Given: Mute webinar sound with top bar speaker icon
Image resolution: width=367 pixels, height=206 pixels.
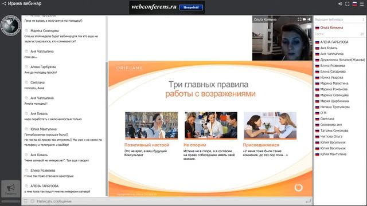Looking at the screenshot, I should 340,4.
